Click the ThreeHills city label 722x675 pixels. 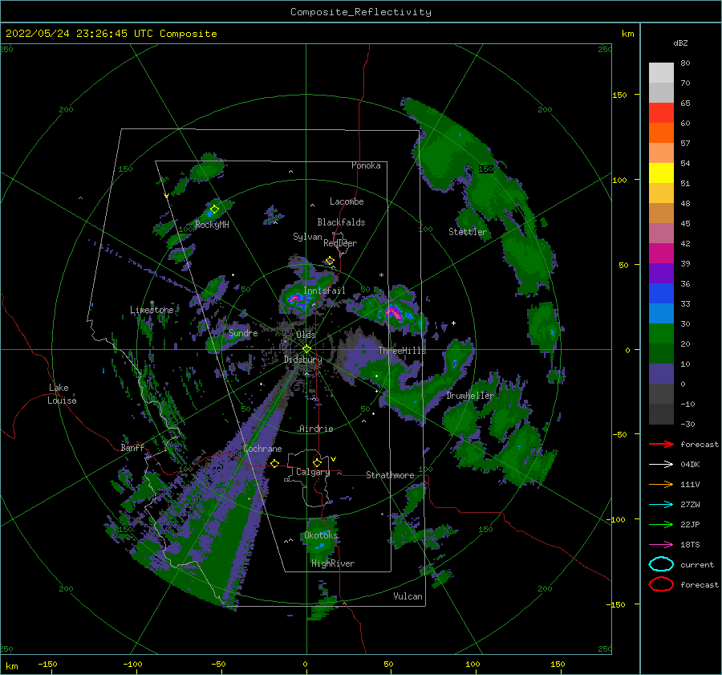pyautogui.click(x=402, y=351)
